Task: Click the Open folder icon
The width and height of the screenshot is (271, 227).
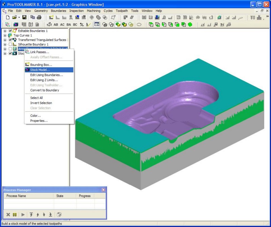Action: [x=15, y=18]
